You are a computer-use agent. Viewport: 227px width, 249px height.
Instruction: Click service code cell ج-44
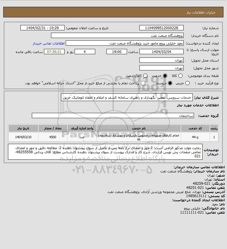[x=195, y=137]
